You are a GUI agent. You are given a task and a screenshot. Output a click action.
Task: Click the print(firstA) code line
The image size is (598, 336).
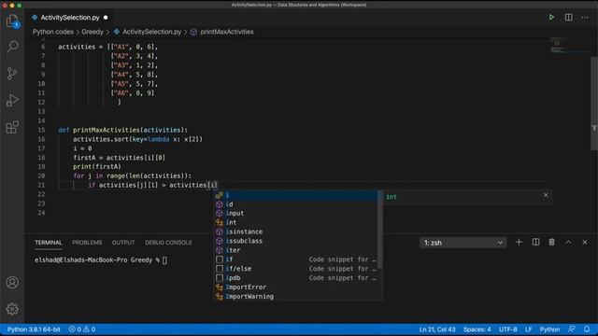(x=97, y=166)
